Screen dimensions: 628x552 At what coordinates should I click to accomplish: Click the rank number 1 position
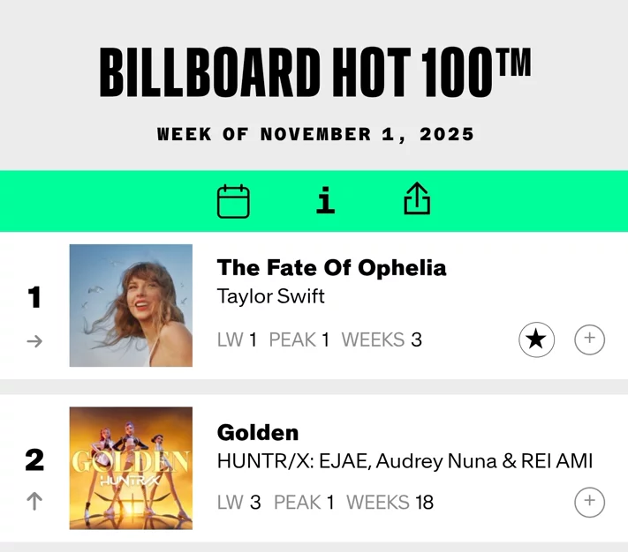click(x=34, y=297)
